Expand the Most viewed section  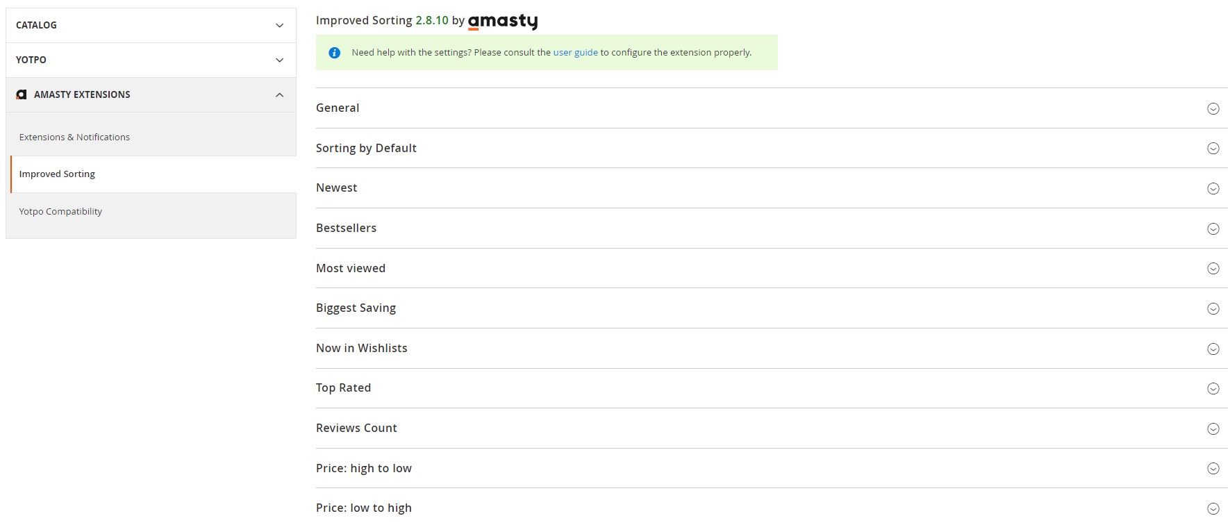pos(351,269)
